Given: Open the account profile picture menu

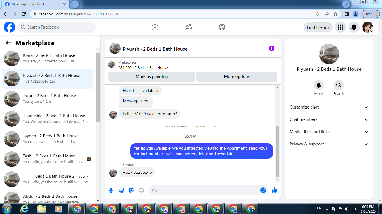Looking at the screenshot, I should (367, 27).
